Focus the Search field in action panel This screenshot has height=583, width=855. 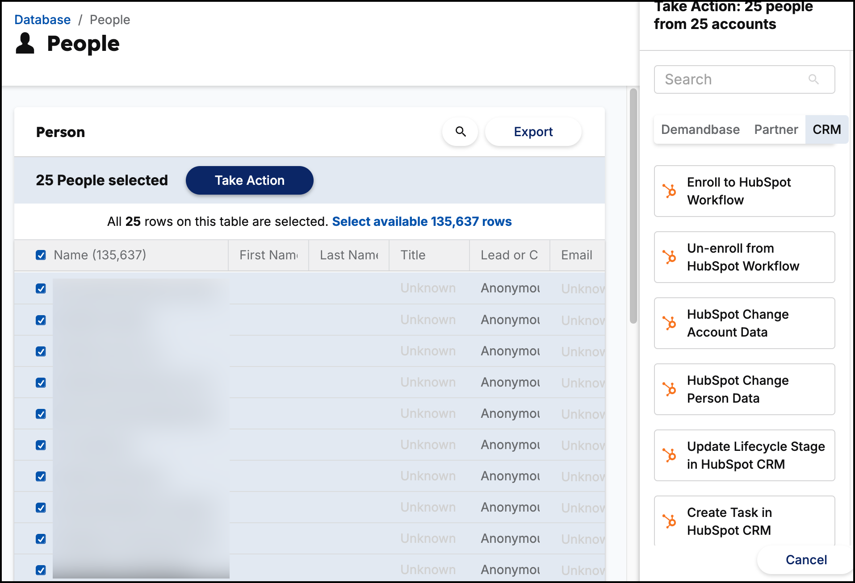pyautogui.click(x=744, y=79)
